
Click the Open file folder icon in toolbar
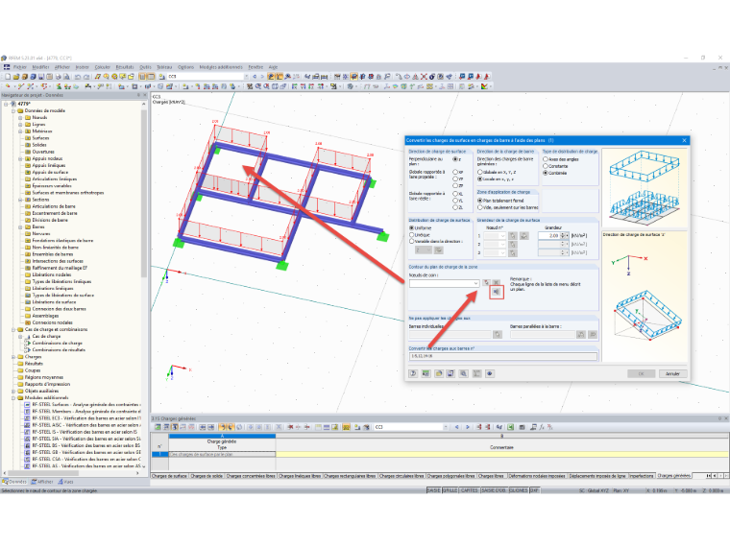pos(16,77)
